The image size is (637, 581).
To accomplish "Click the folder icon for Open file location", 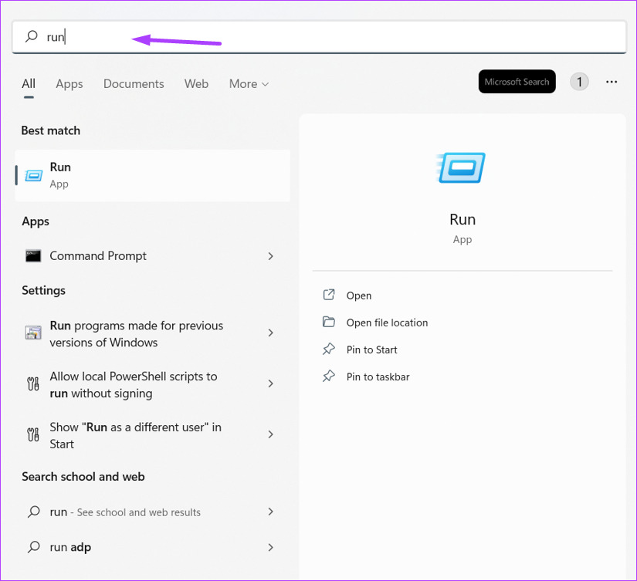I will point(329,322).
